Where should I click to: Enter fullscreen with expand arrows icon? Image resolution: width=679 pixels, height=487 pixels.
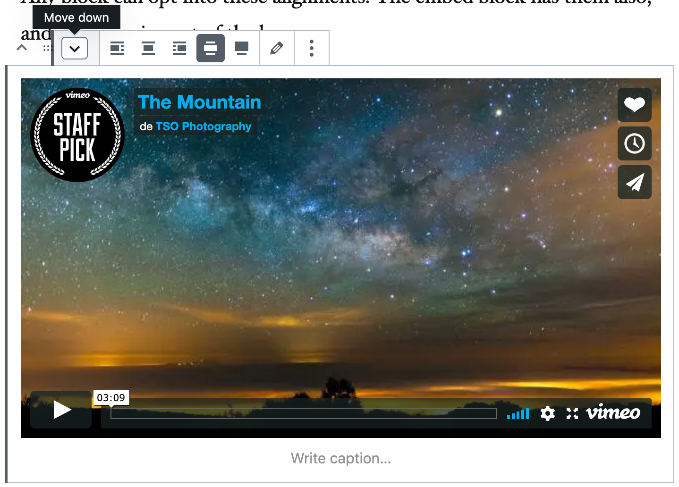pyautogui.click(x=572, y=413)
